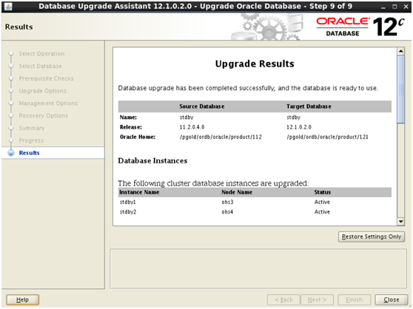
Task: Click the Release: row label
Action: tap(131, 127)
